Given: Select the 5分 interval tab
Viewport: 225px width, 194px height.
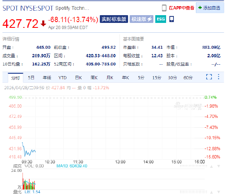Looking at the screenshot, I should [x=141, y=78].
